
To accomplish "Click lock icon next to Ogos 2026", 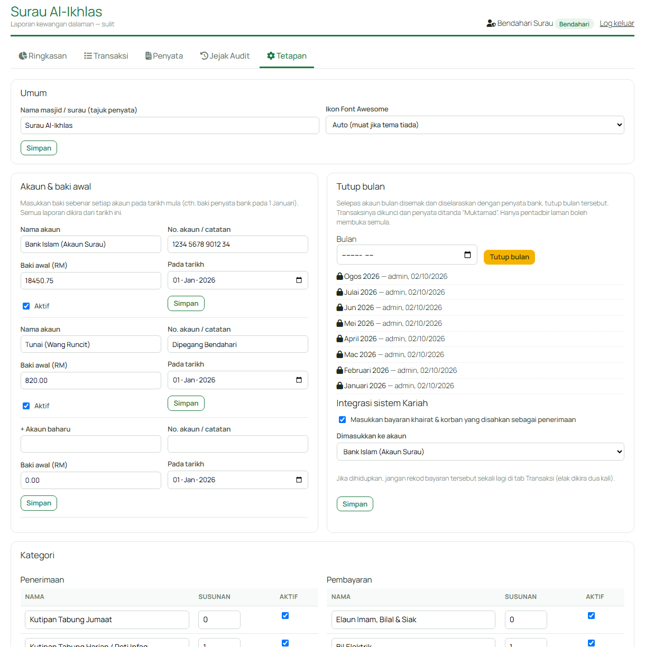I will click(340, 276).
